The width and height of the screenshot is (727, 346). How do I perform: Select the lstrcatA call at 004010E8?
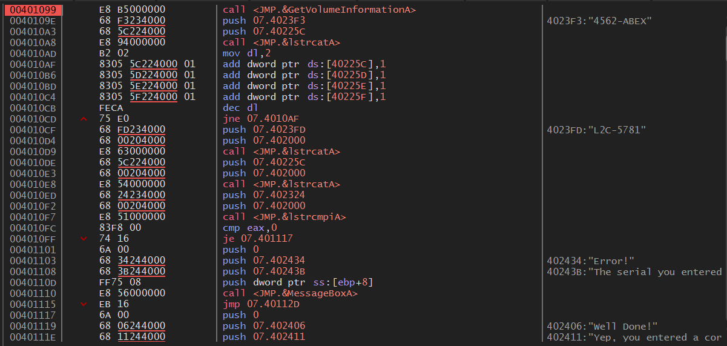(281, 184)
